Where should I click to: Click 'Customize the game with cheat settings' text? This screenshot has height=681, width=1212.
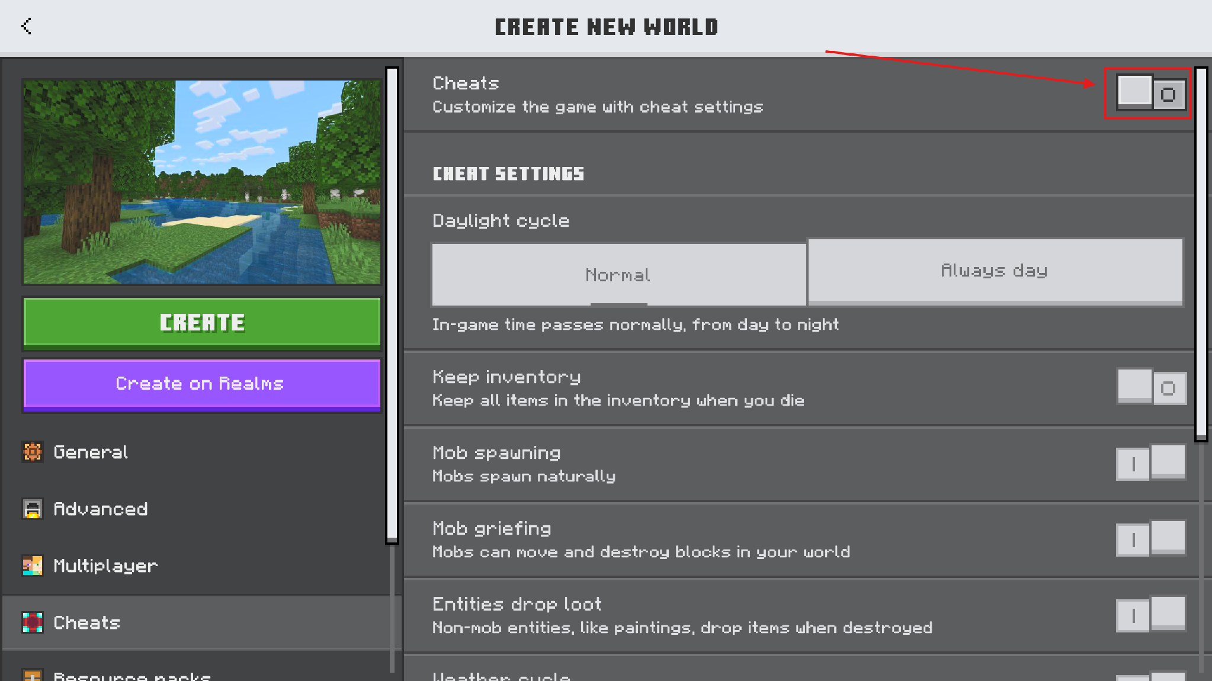[x=598, y=107]
